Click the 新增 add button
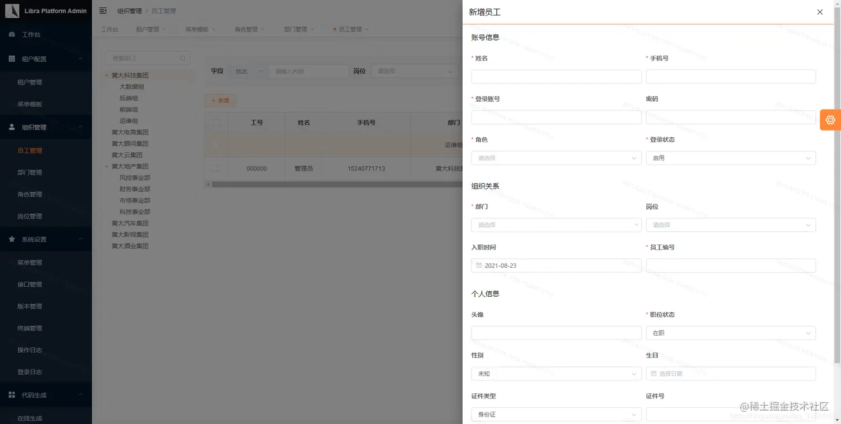The width and height of the screenshot is (841, 424). coord(220,100)
